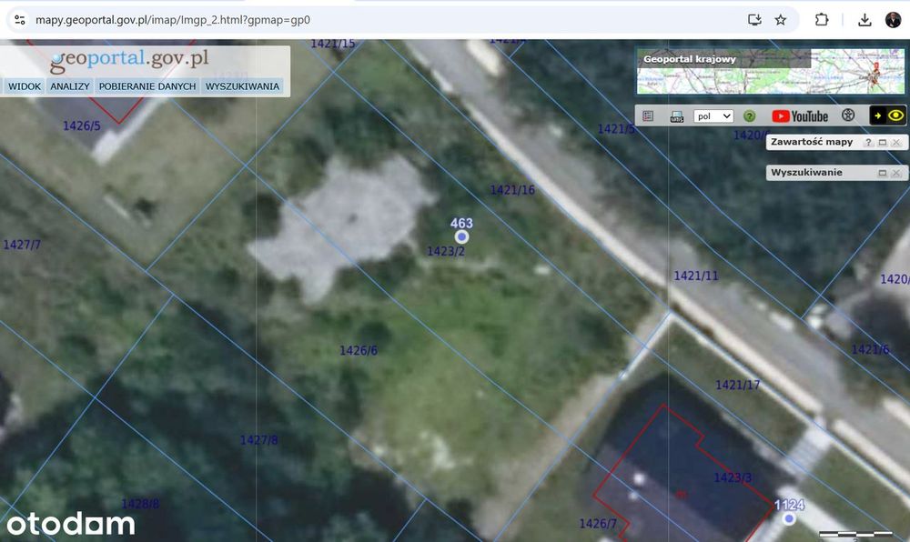Viewport: 910px width, 542px height.
Task: Click parcel label 1421/16
Action: pos(511,190)
